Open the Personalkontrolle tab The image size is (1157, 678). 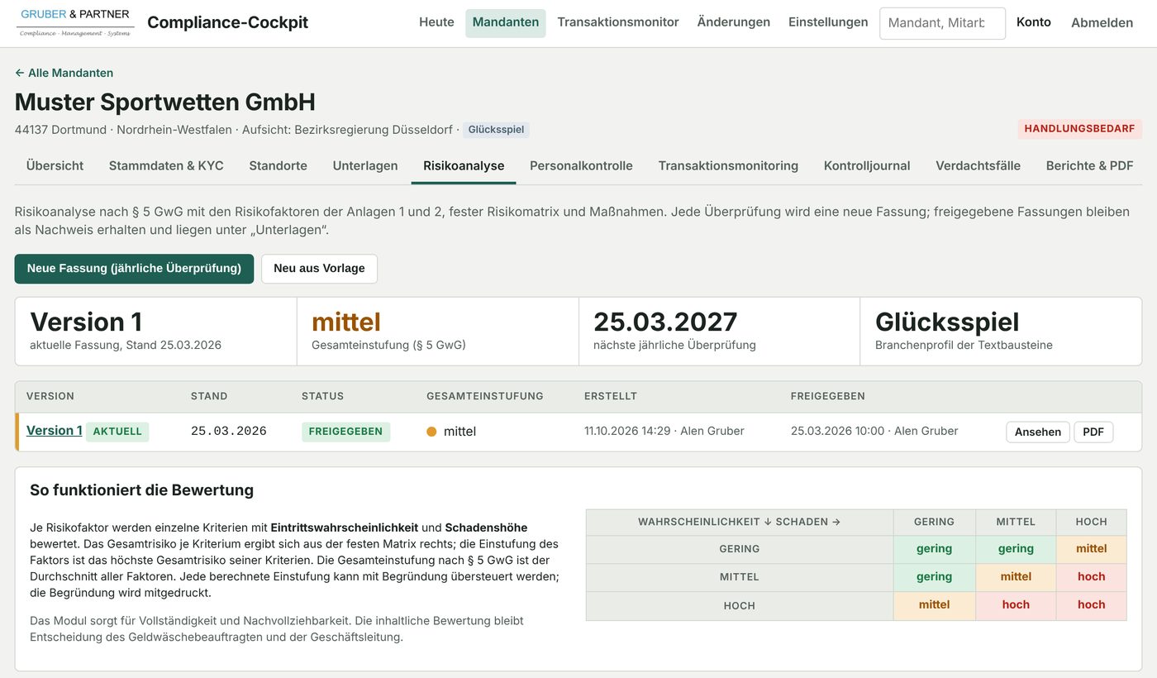[581, 165]
